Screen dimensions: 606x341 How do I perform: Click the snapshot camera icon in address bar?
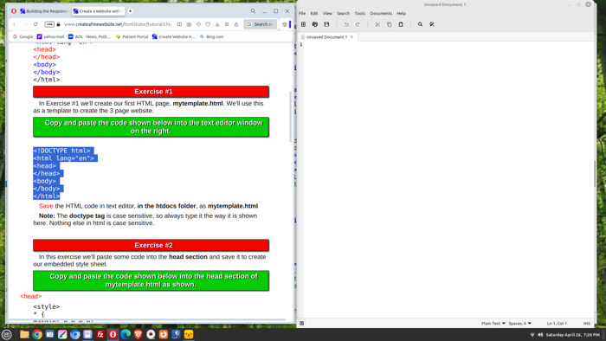(189, 24)
